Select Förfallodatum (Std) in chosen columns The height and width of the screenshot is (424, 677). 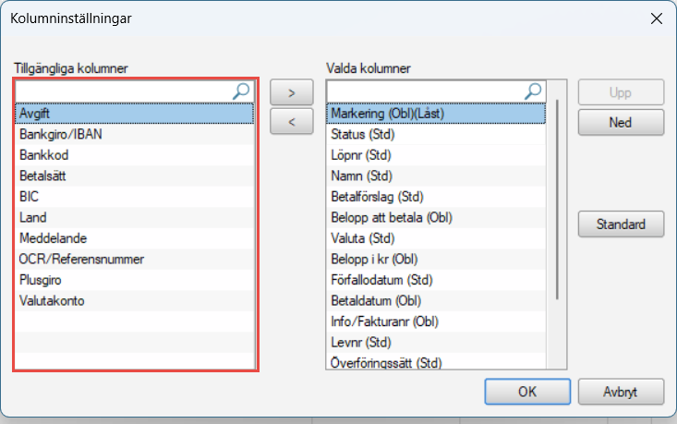436,280
